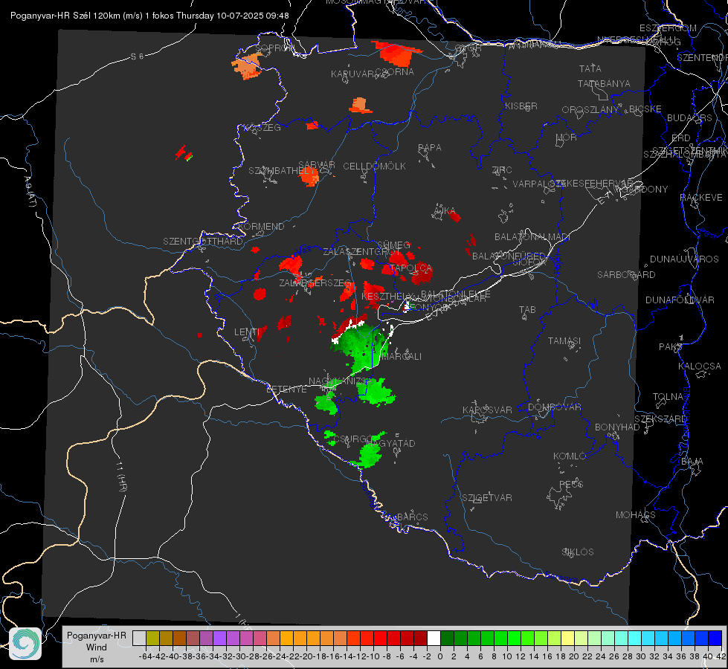Screen dimensions: 728x669
Task: Click the KAPOSVAR city label
Action: 487,410
